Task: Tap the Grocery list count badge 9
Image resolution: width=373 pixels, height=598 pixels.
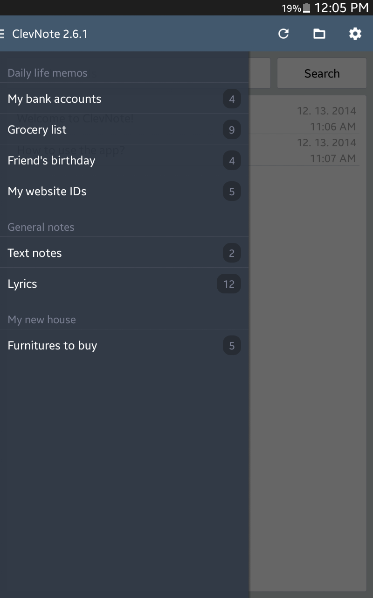Action: point(232,130)
